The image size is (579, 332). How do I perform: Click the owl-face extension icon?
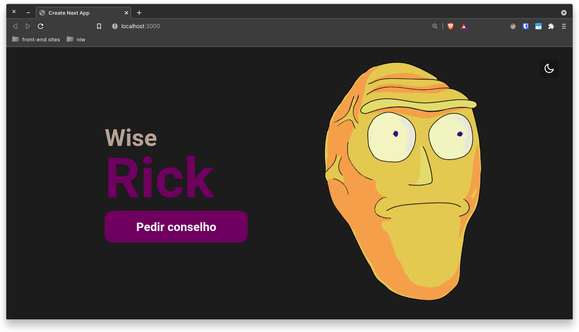pos(513,26)
